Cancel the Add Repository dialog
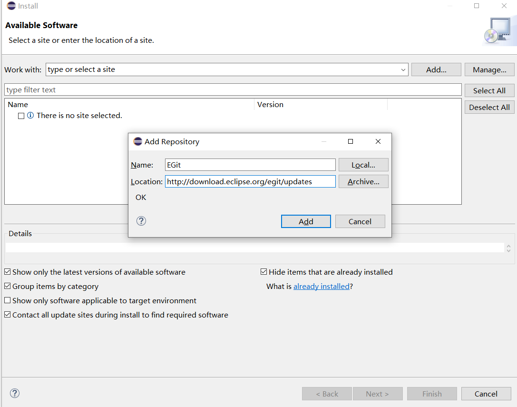Image resolution: width=517 pixels, height=407 pixels. tap(360, 221)
